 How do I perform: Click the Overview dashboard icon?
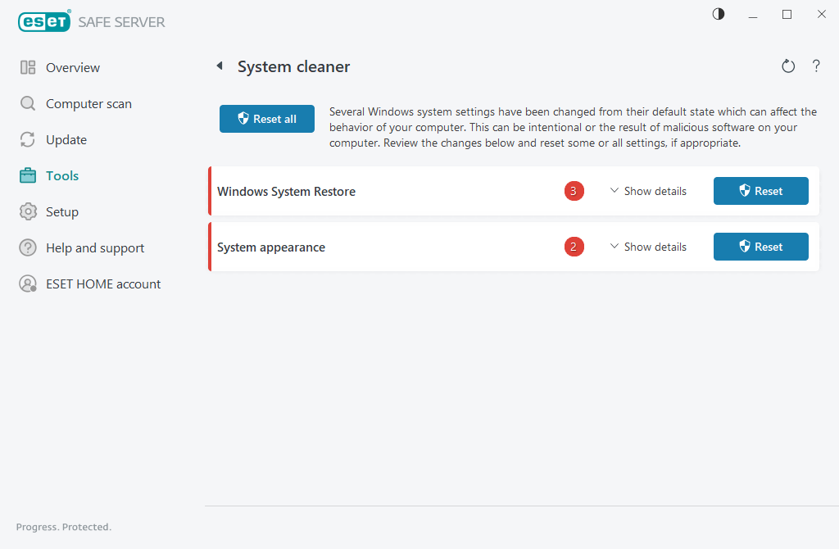point(28,67)
